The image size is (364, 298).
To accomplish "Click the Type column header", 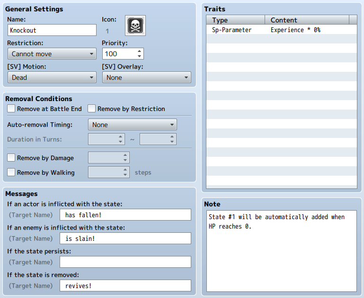I will pos(236,20).
